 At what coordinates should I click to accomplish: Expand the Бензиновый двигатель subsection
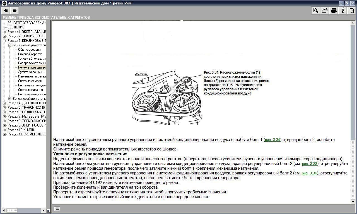pos(9,99)
